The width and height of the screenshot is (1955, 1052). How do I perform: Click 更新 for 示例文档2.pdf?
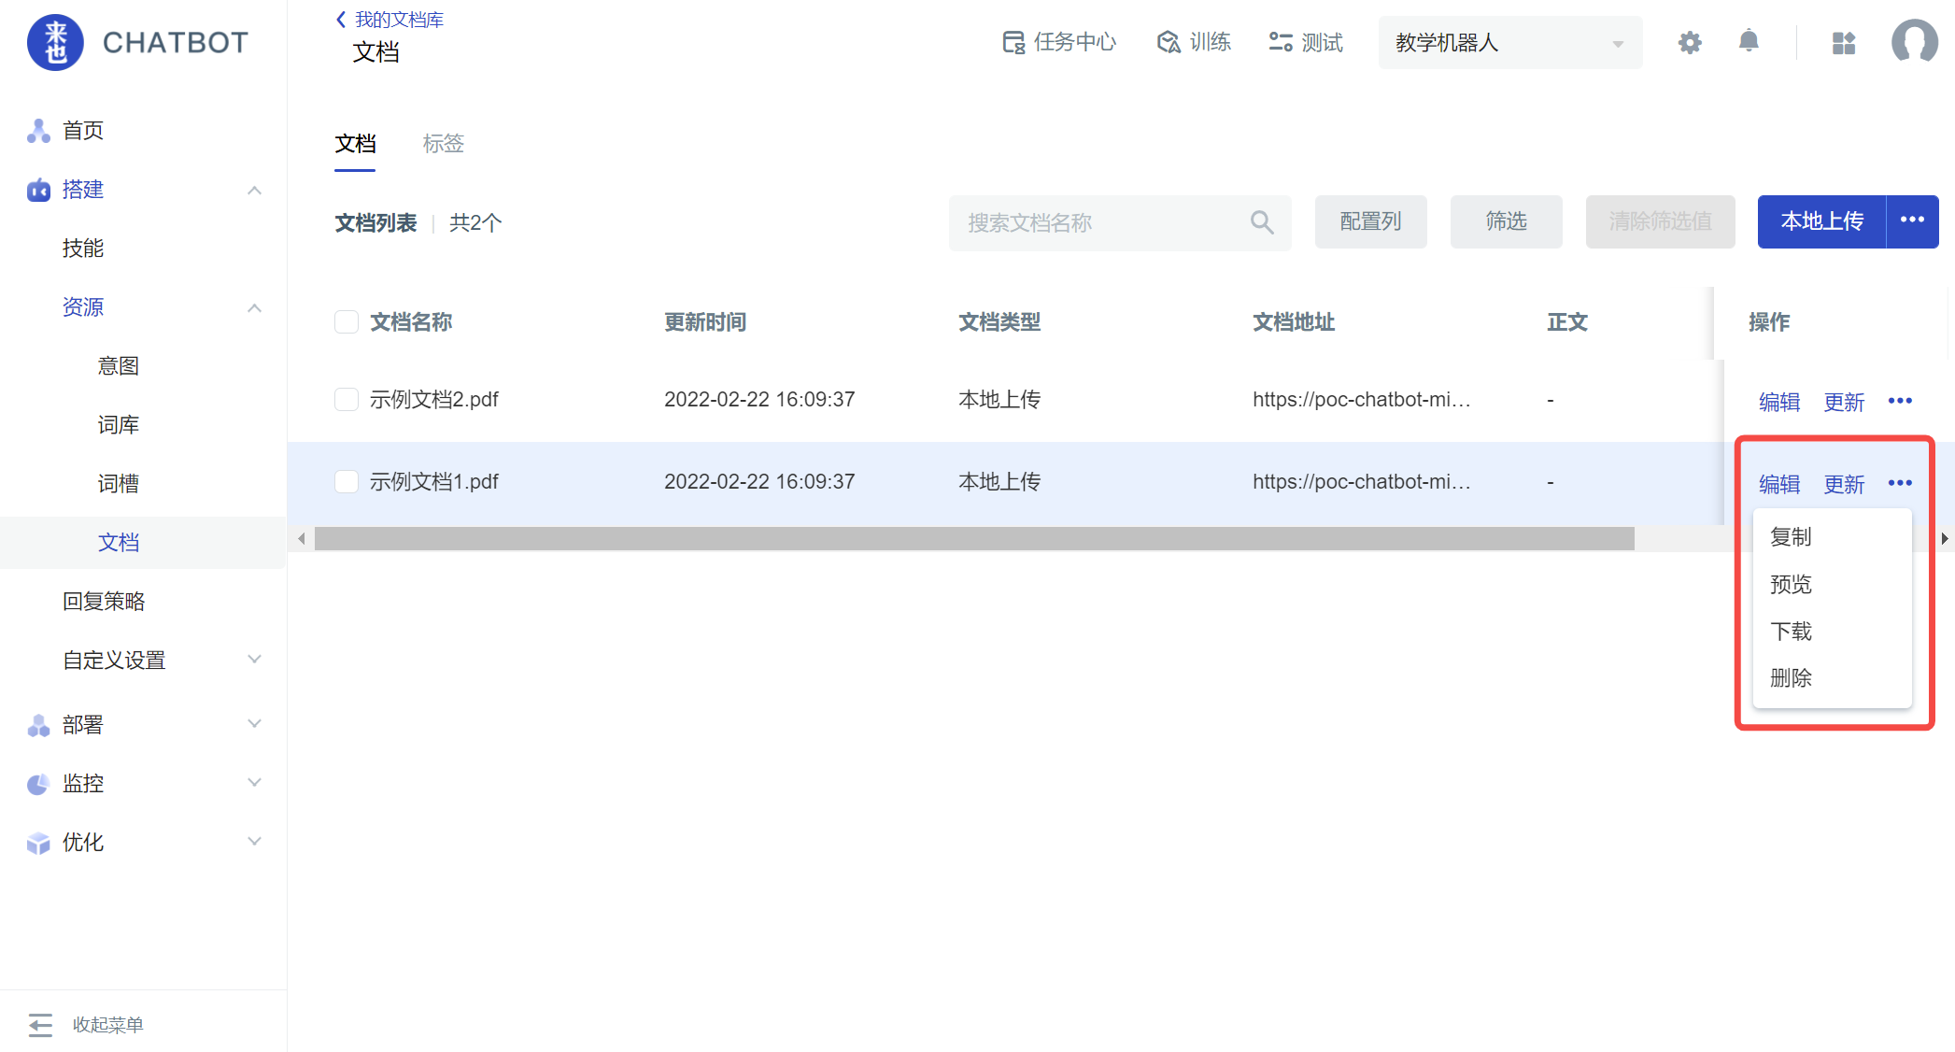point(1844,402)
